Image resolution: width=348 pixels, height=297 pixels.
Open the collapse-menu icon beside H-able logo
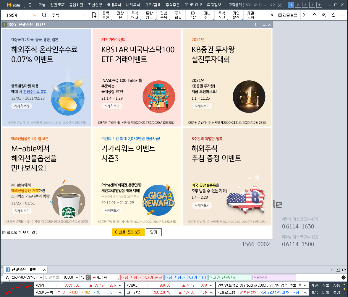[30, 5]
